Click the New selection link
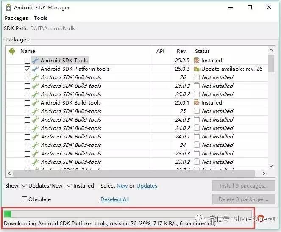 (x=122, y=186)
